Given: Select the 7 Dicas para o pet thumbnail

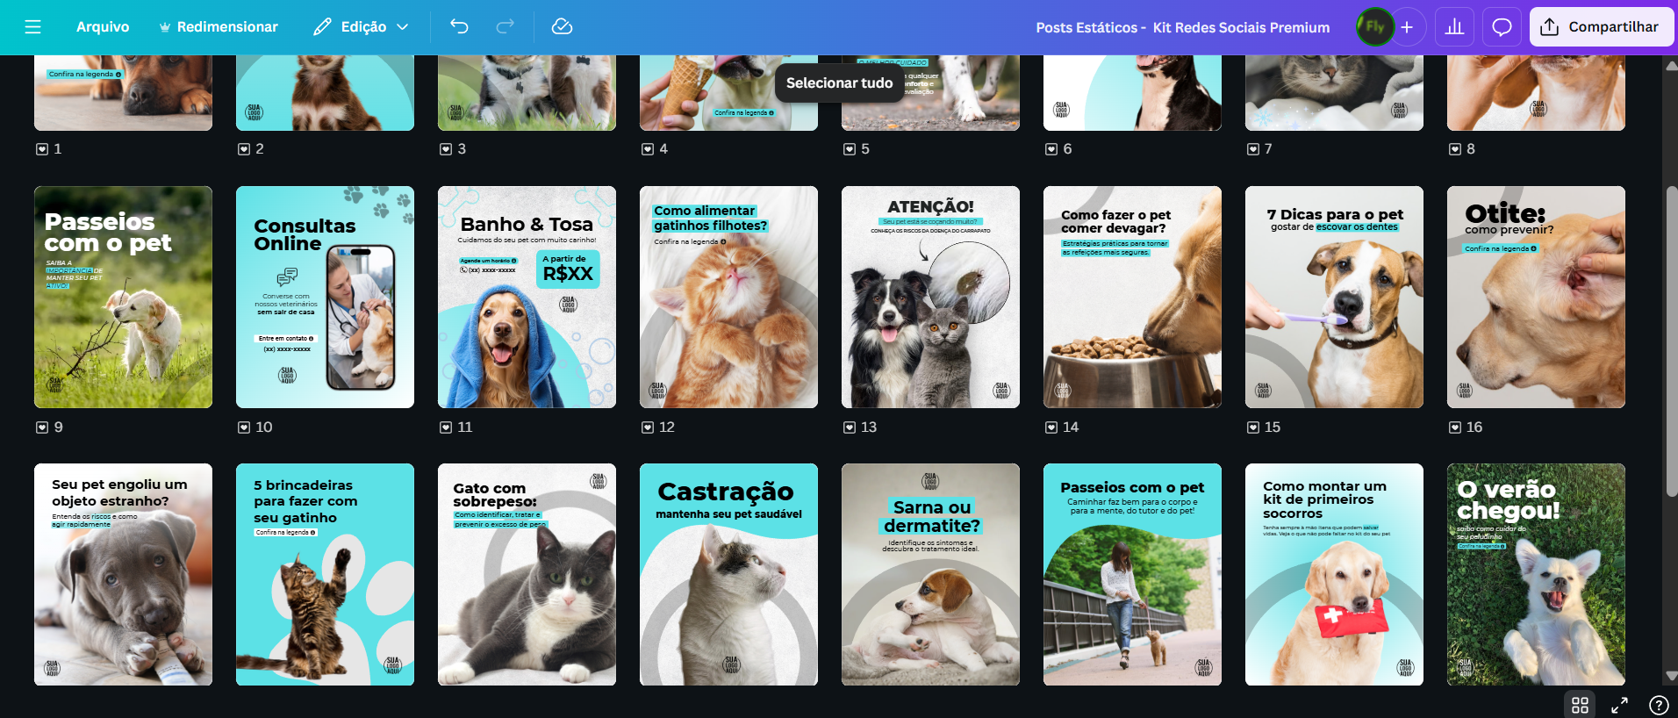Looking at the screenshot, I should 1334,297.
